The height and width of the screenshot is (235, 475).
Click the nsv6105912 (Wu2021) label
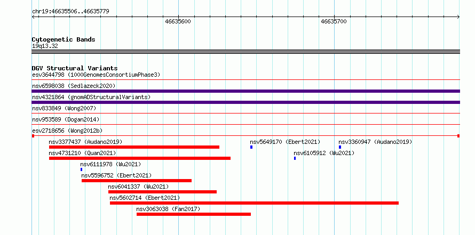(x=324, y=153)
